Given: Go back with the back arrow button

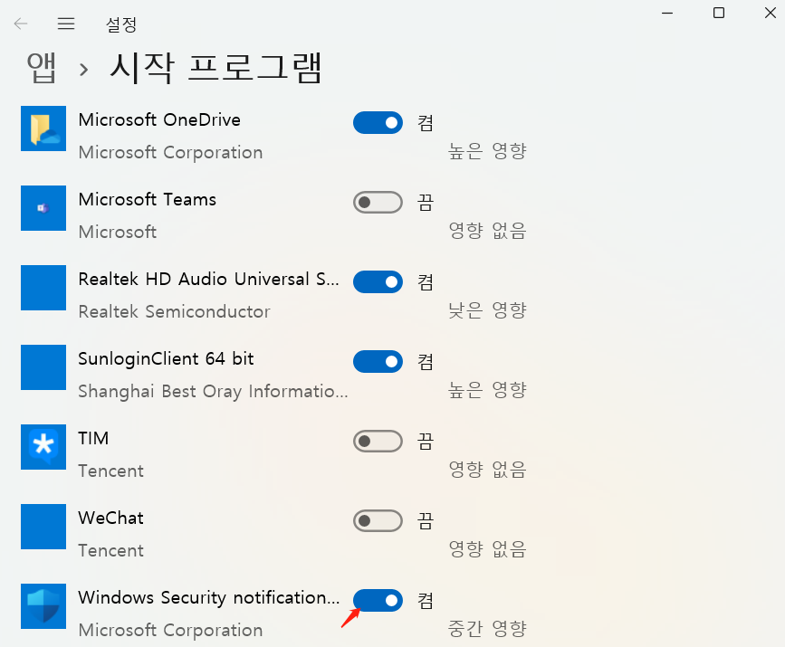Looking at the screenshot, I should coord(20,24).
